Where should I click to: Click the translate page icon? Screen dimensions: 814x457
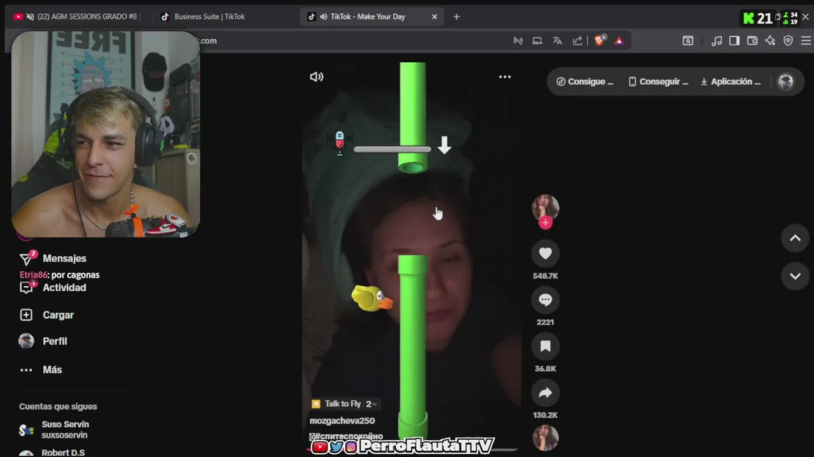tap(557, 41)
